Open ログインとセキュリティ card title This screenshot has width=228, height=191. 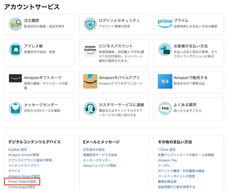coord(119,21)
